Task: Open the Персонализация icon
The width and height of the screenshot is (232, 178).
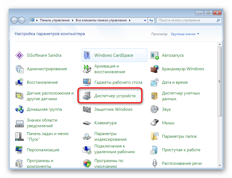Action: 19,150
